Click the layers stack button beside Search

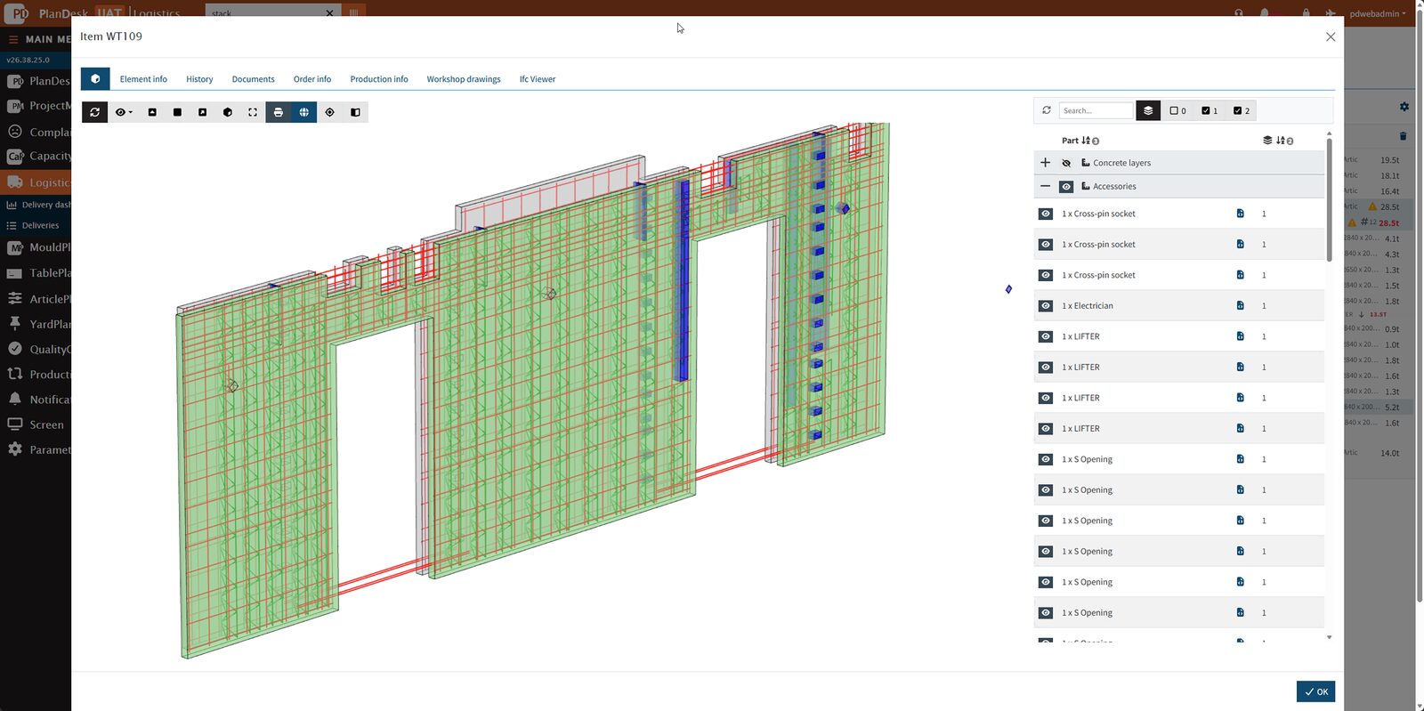pyautogui.click(x=1148, y=110)
